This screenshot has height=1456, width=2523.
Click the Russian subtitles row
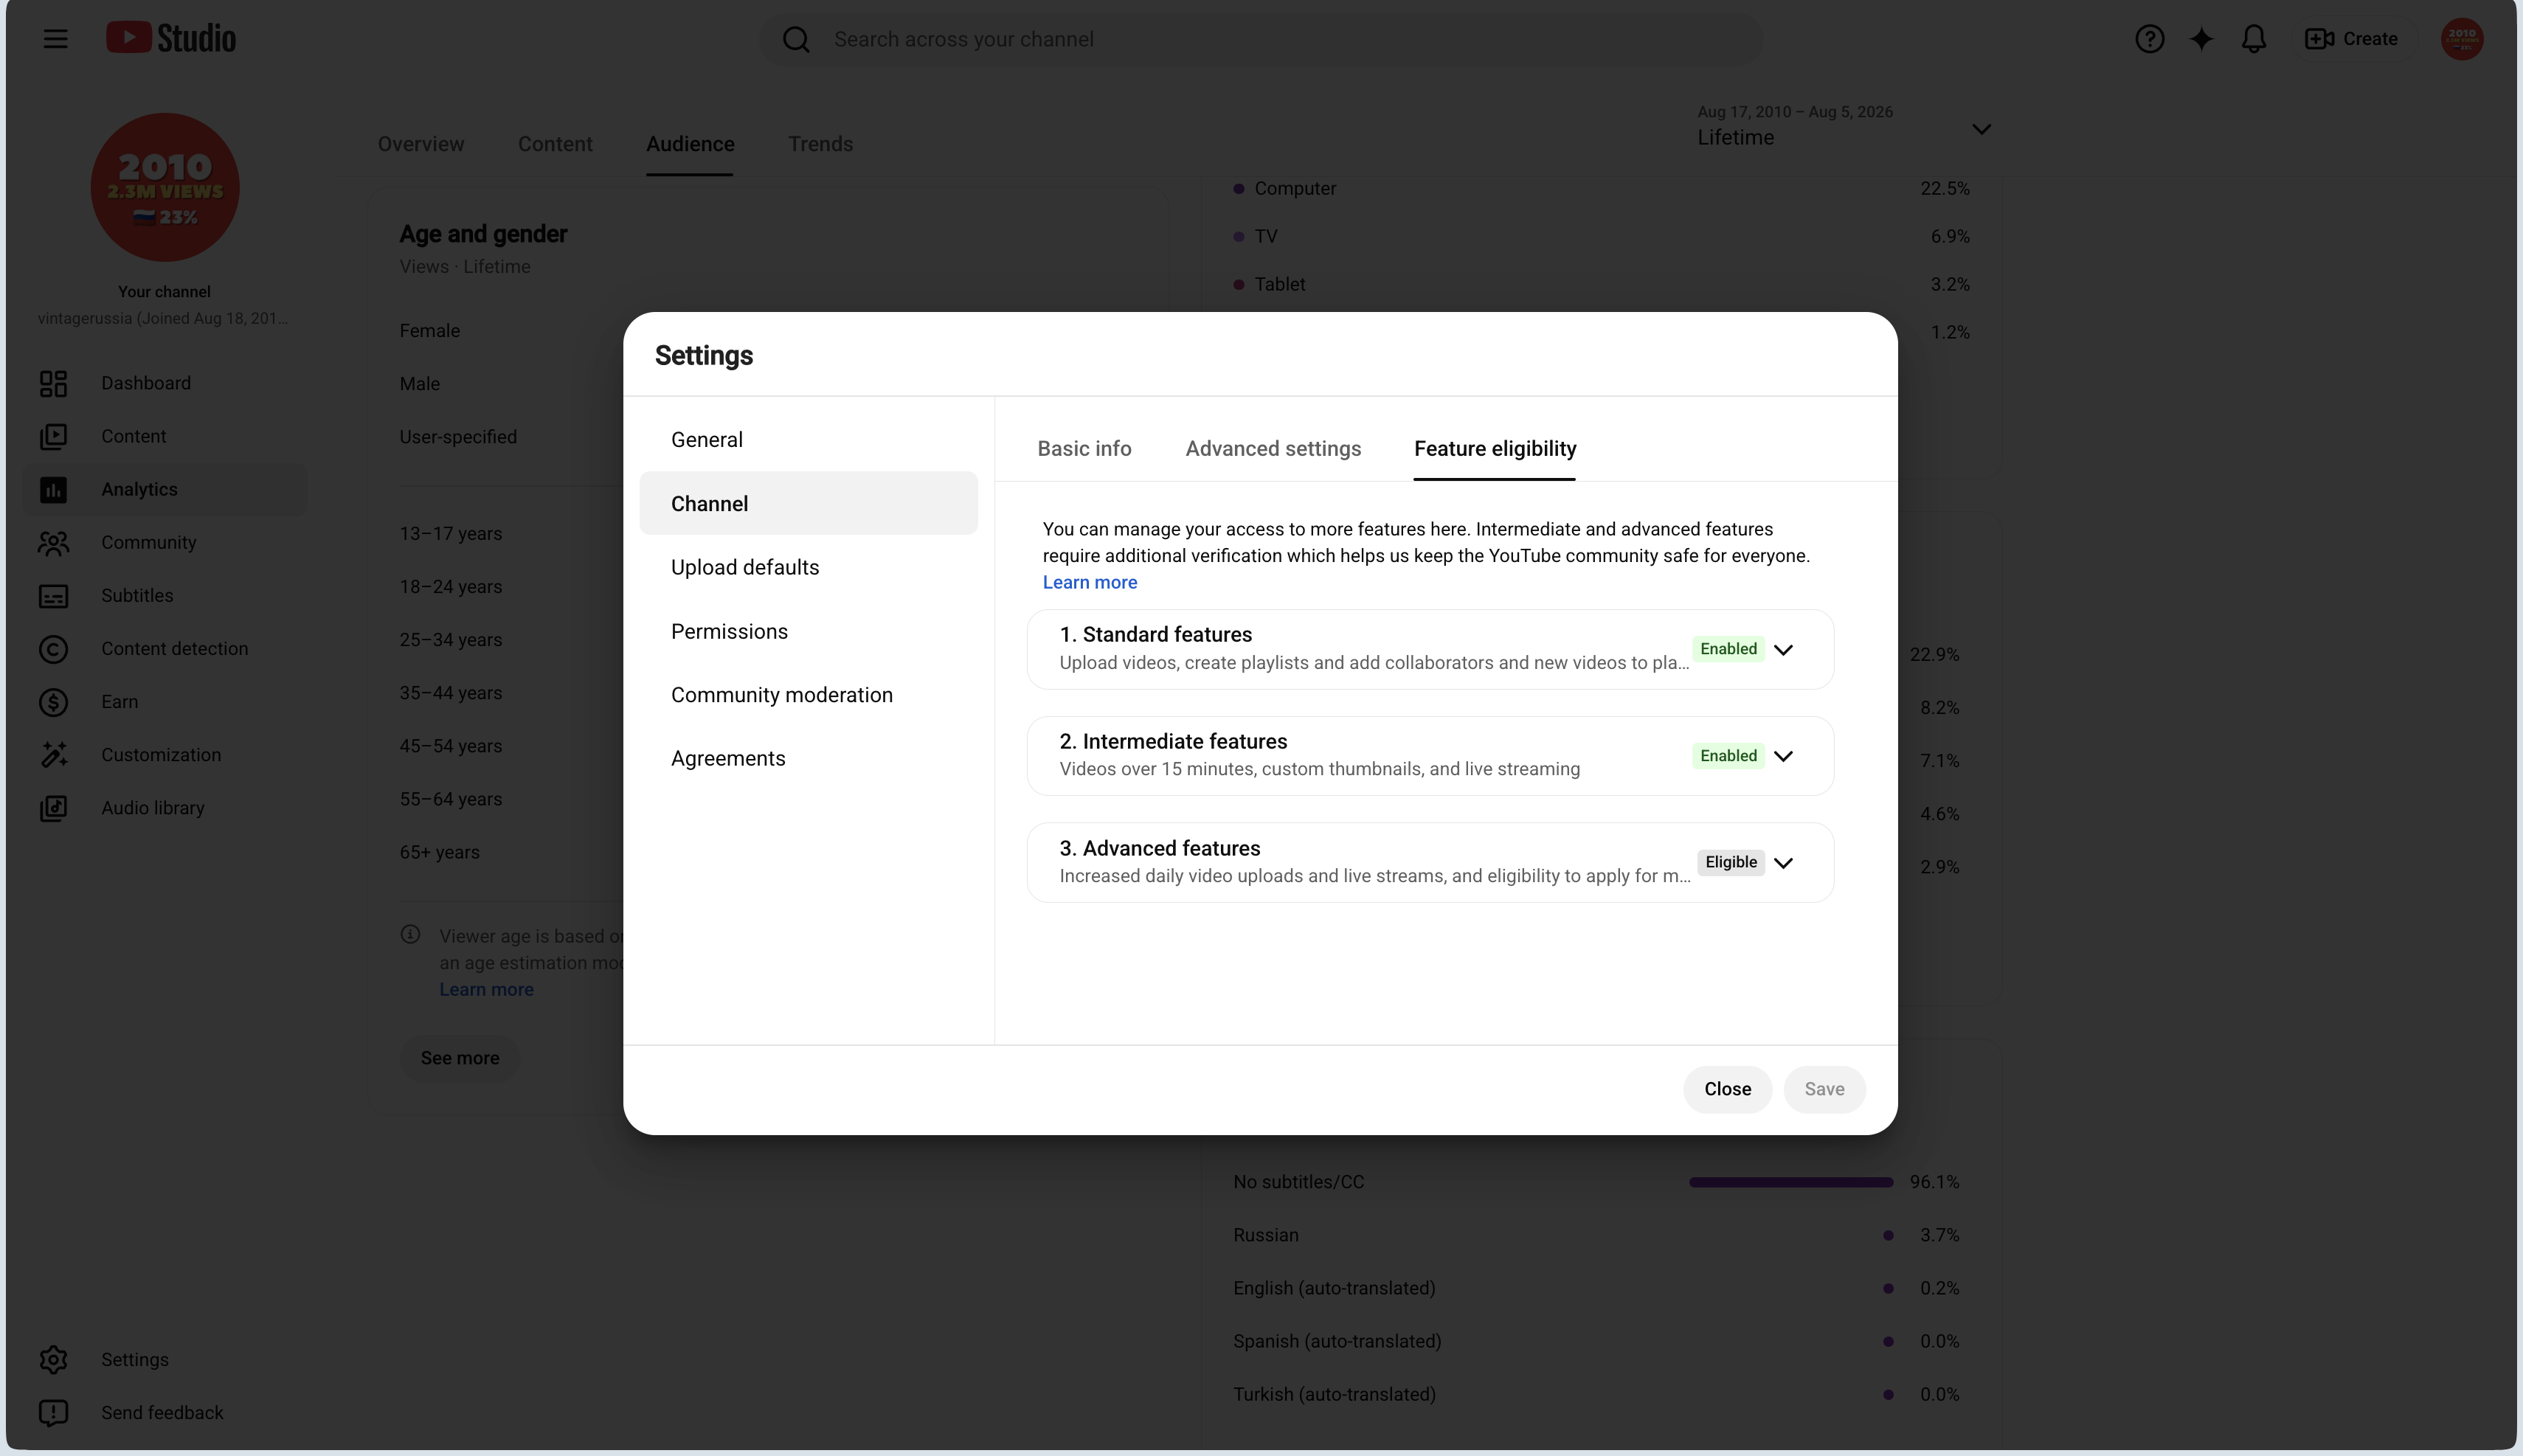click(1596, 1235)
